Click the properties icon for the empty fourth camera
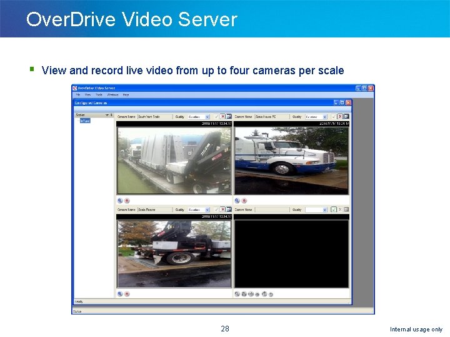The image size is (450, 337). 346,210
